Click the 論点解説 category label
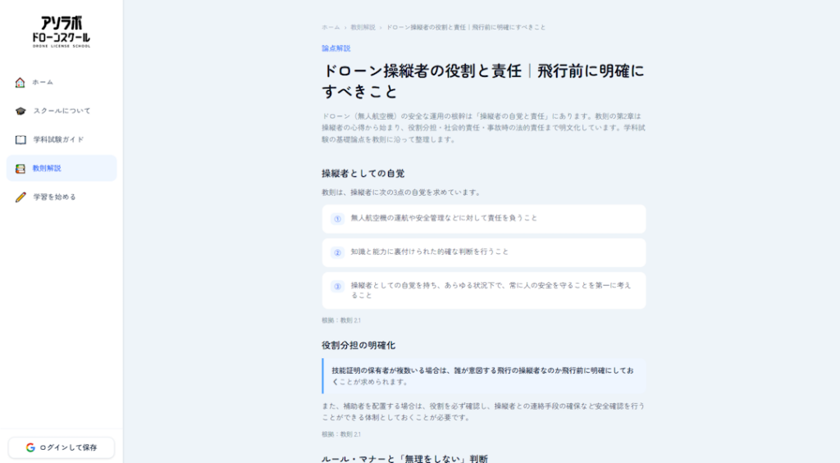Screen dimensions: 840x463 (x=336, y=48)
